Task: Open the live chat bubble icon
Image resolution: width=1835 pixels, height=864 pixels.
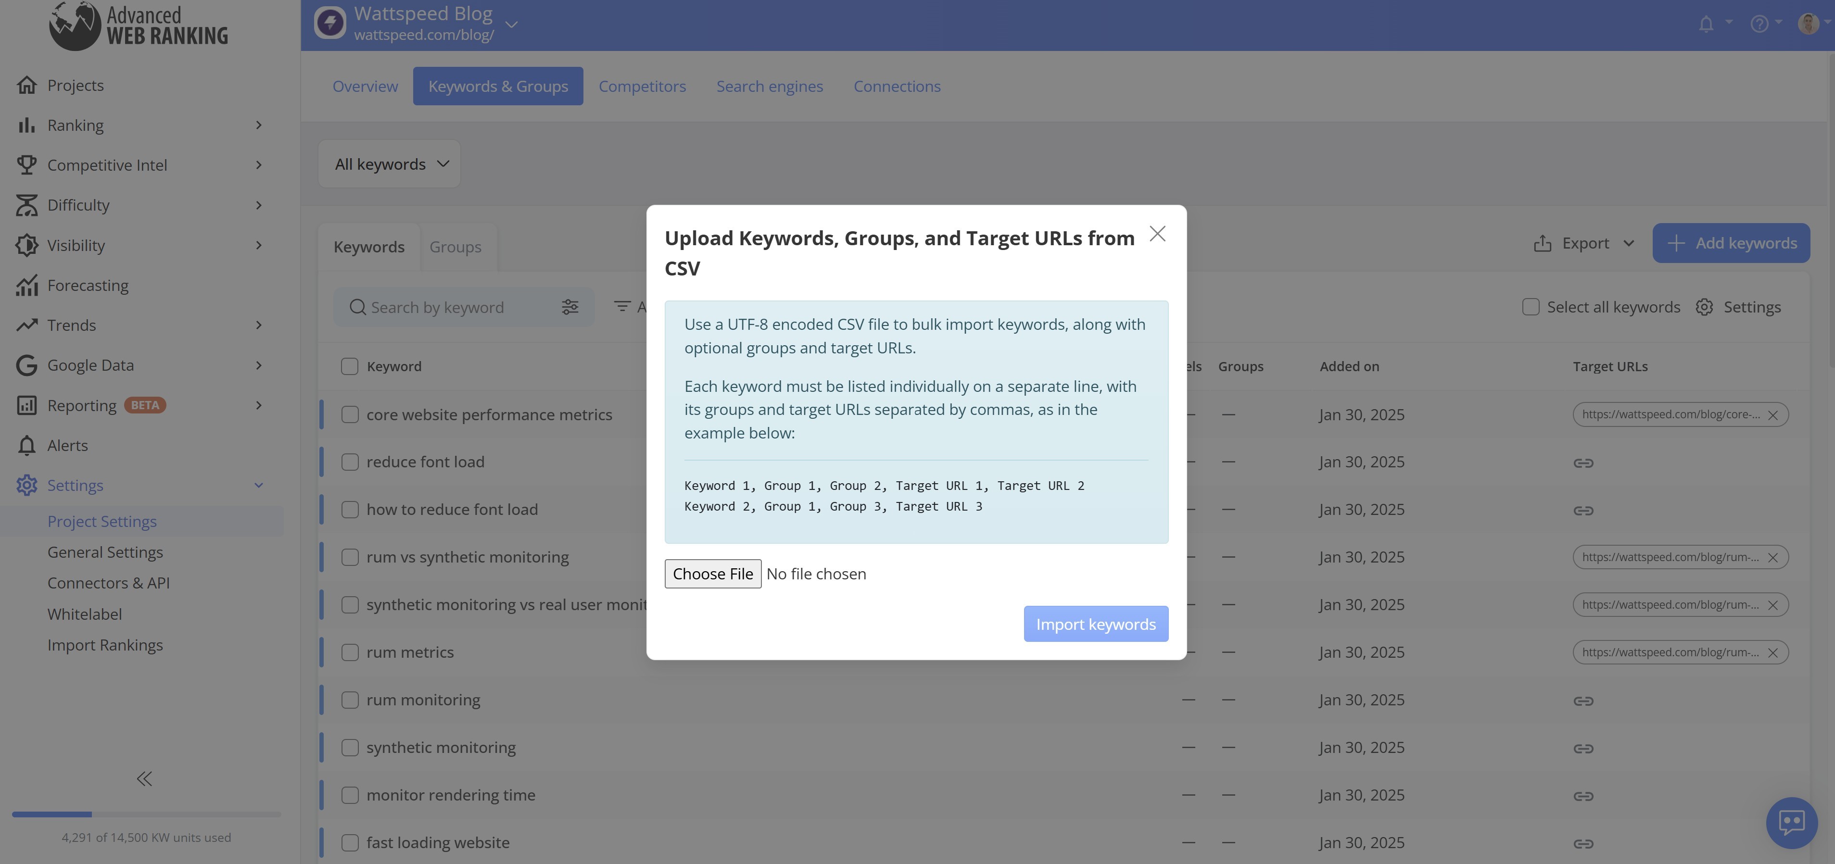Action: coord(1792,823)
